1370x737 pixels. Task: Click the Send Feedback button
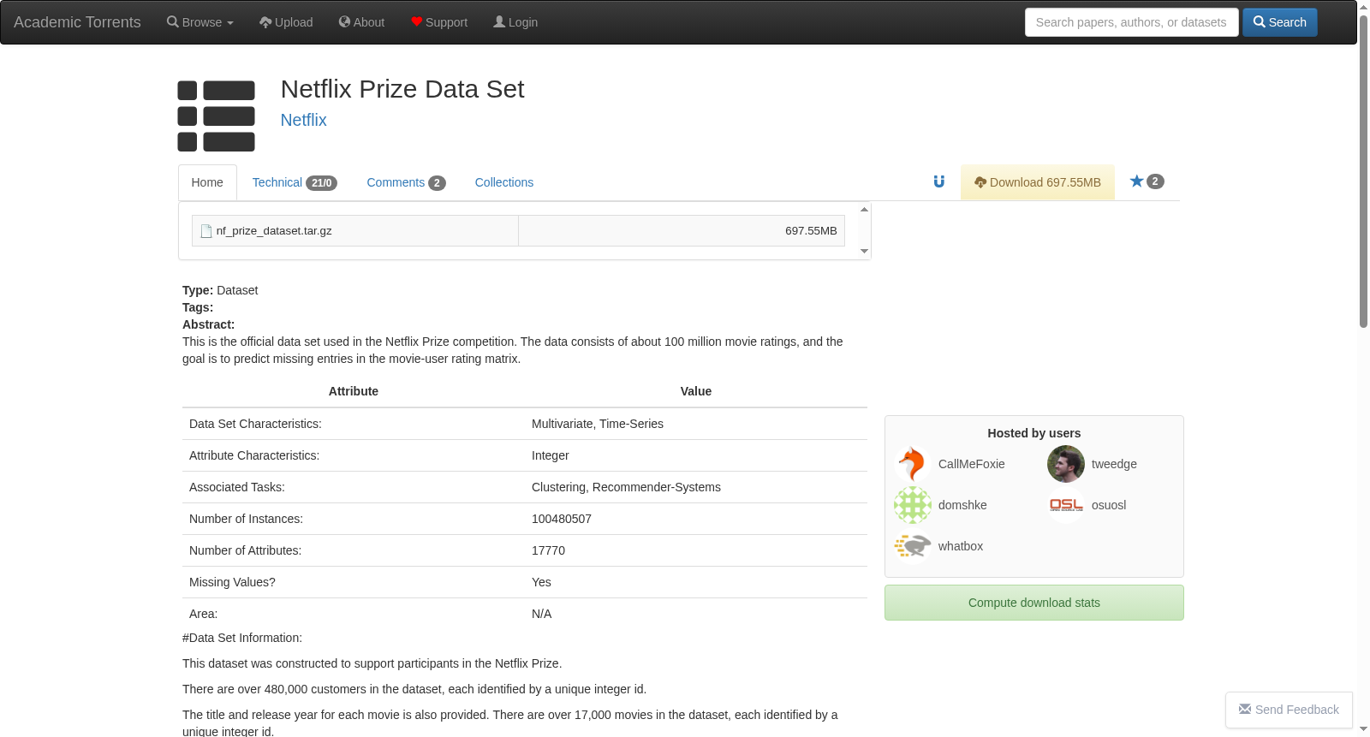click(x=1289, y=710)
